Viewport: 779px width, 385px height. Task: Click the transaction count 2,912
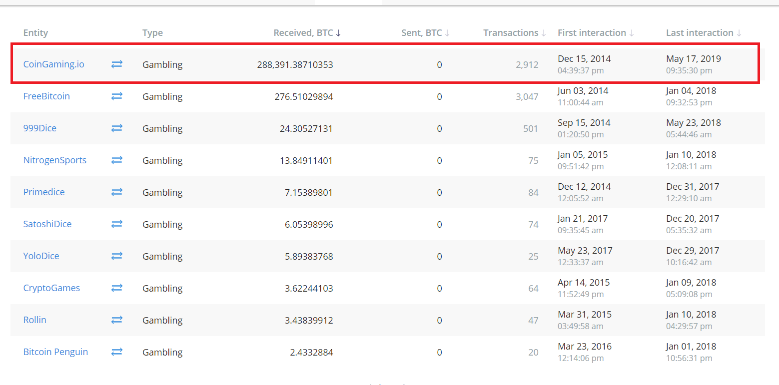[527, 65]
